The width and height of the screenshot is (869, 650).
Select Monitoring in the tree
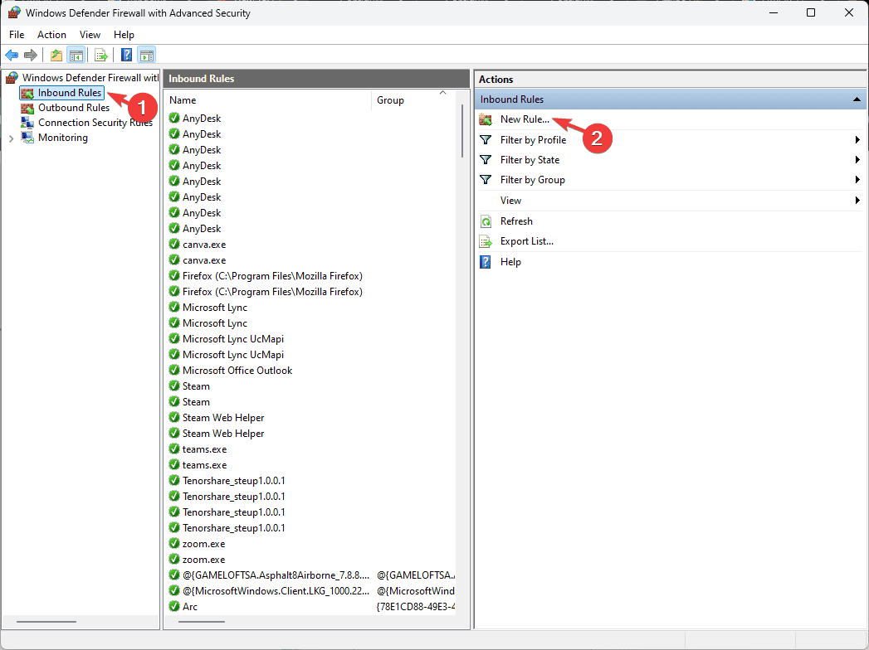(x=62, y=138)
